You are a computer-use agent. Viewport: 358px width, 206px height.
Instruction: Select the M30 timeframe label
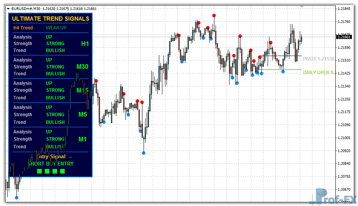click(x=82, y=67)
